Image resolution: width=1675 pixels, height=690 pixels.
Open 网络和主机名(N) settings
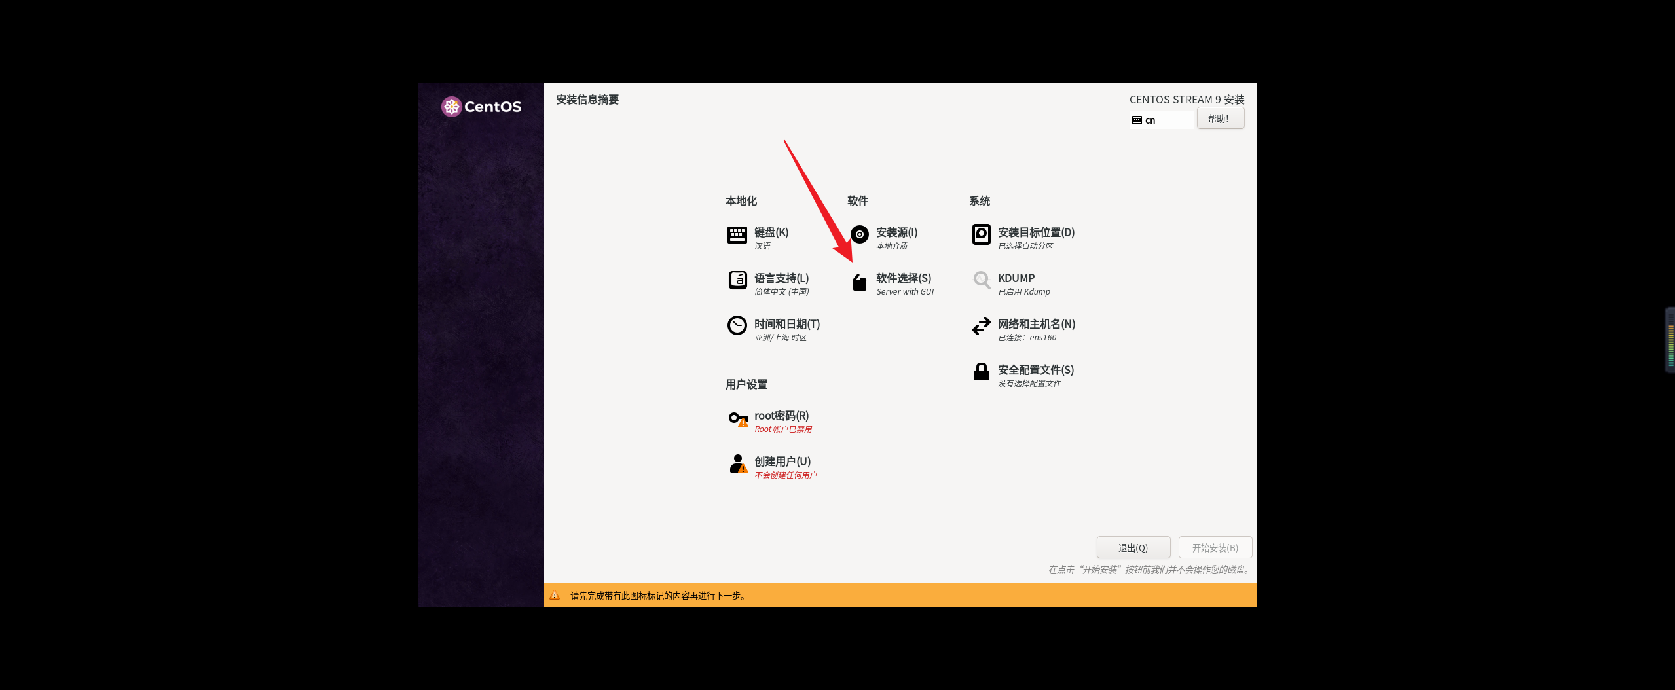point(1037,324)
